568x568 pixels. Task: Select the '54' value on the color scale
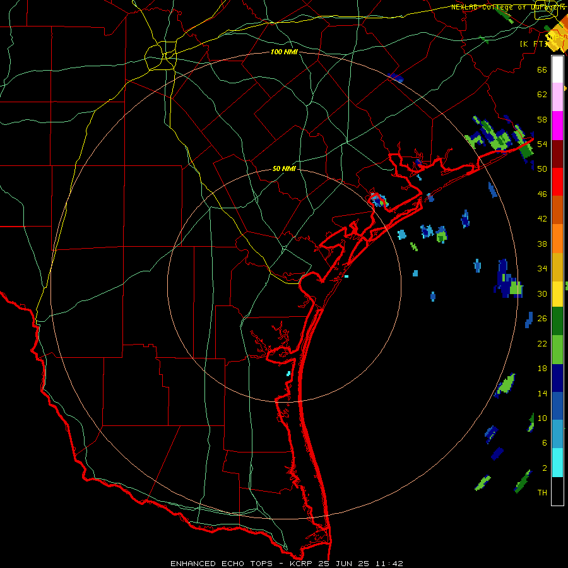click(542, 144)
